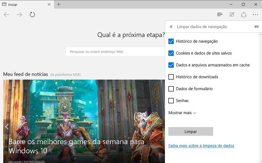This screenshot has width=262, height=163.
Task: Go back to previous page
Action: click(6, 15)
